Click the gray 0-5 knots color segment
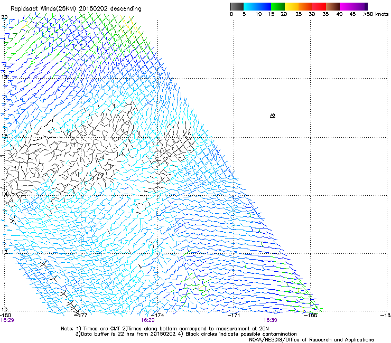Image resolution: width=391 pixels, height=343 pixels. pyautogui.click(x=237, y=6)
